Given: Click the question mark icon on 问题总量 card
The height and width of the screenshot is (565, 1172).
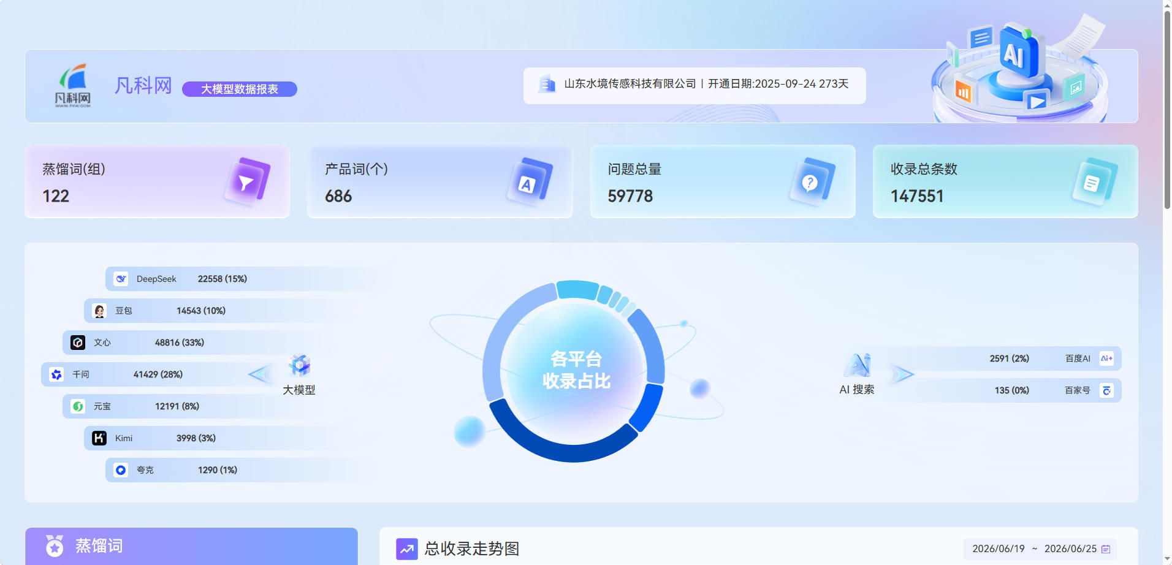Looking at the screenshot, I should click(x=812, y=181).
